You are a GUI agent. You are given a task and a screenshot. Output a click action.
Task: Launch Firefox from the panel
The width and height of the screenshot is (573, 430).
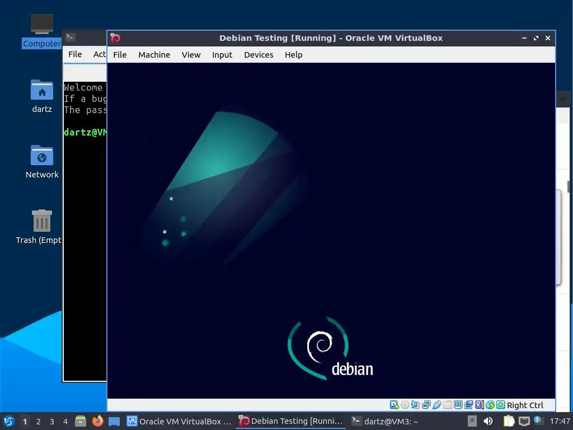click(97, 421)
